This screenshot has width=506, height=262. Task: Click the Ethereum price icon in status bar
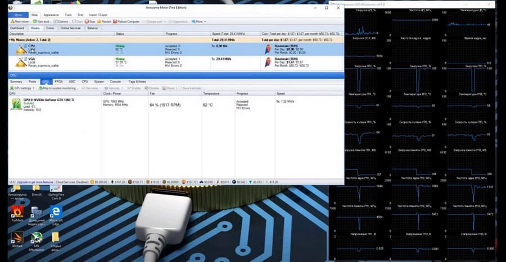coord(112,182)
